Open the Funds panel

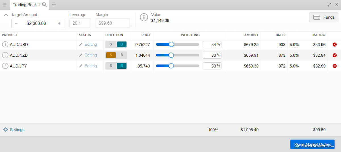coord(324,17)
